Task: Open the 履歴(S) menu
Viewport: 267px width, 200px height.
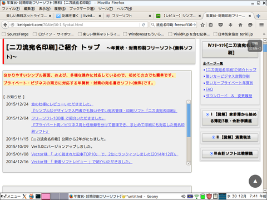Action: pos(60,9)
